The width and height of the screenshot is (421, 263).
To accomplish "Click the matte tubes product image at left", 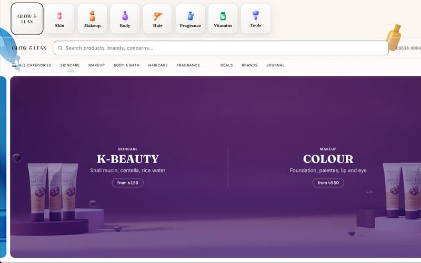I will [x=53, y=192].
